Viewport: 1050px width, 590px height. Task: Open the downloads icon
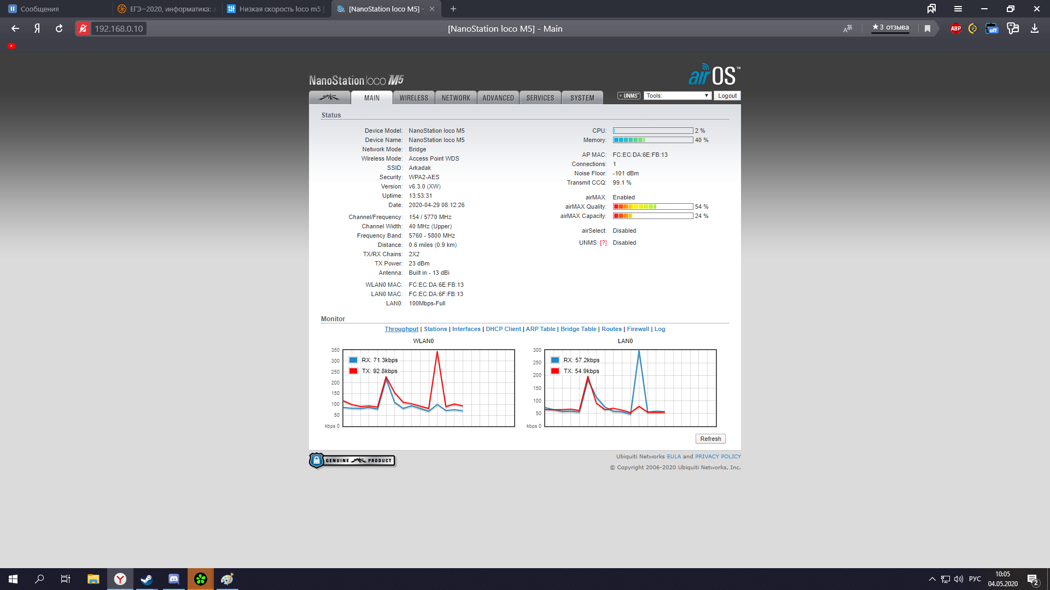coord(1034,28)
